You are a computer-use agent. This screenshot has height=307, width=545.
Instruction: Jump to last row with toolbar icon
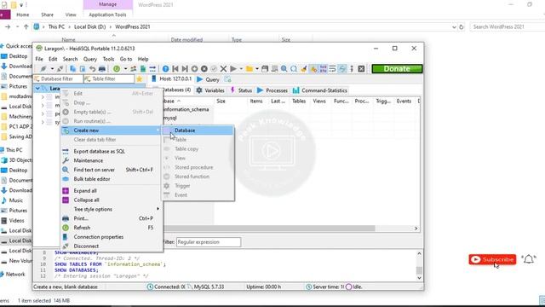pos(185,69)
